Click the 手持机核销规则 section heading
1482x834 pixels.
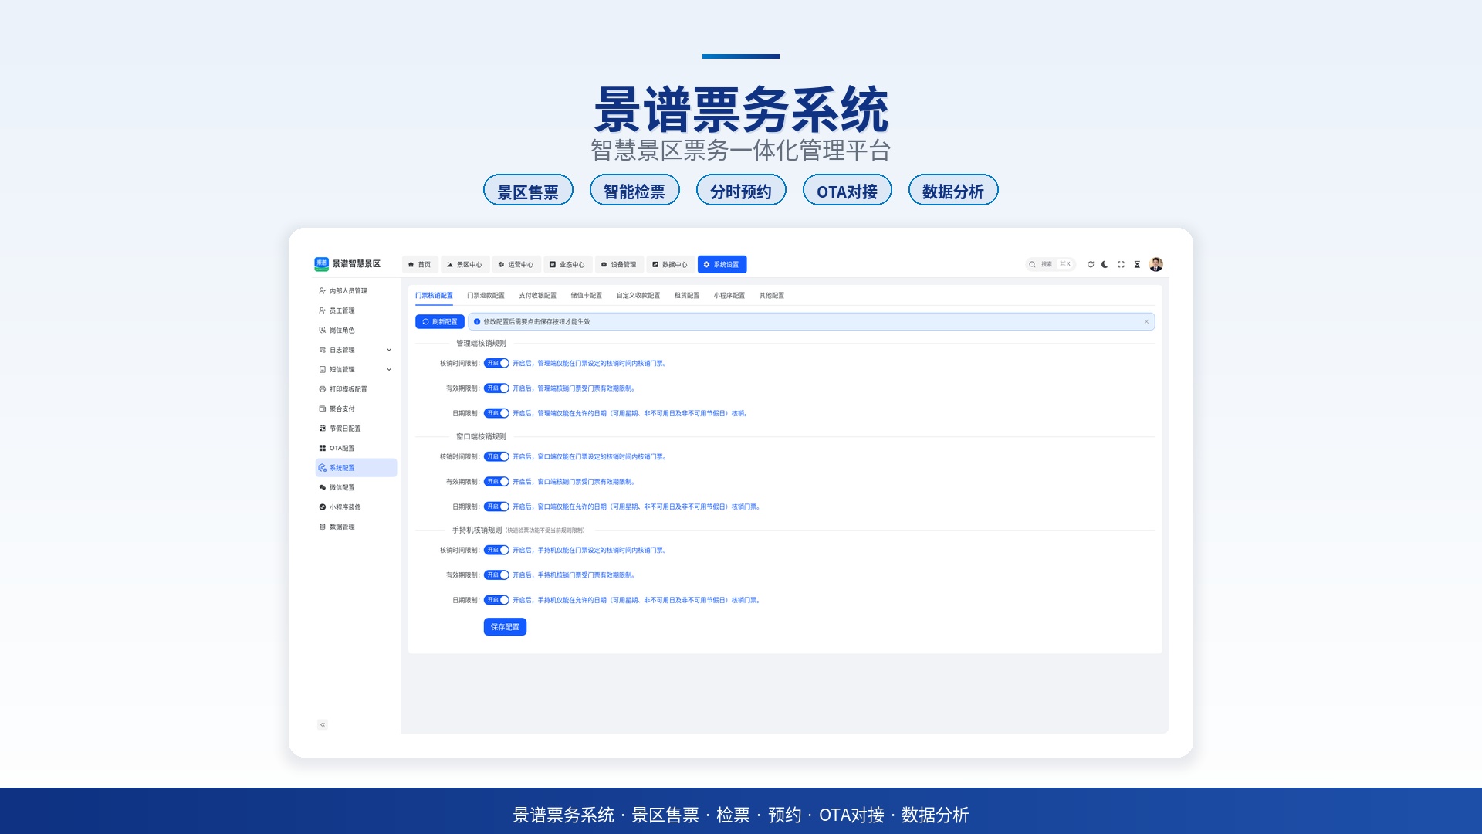click(477, 531)
